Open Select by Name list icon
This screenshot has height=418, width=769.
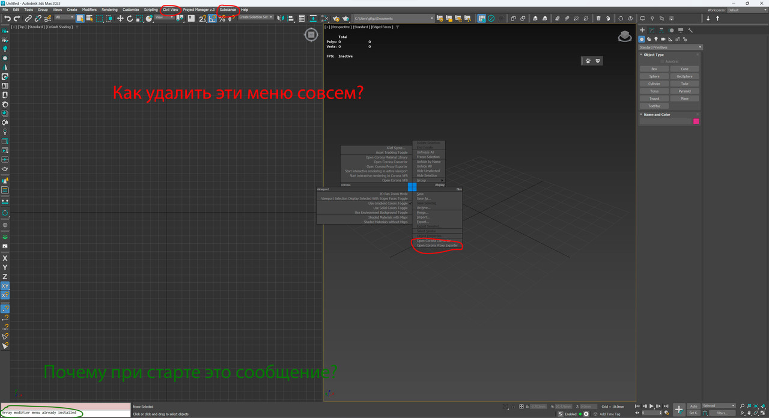tap(89, 18)
